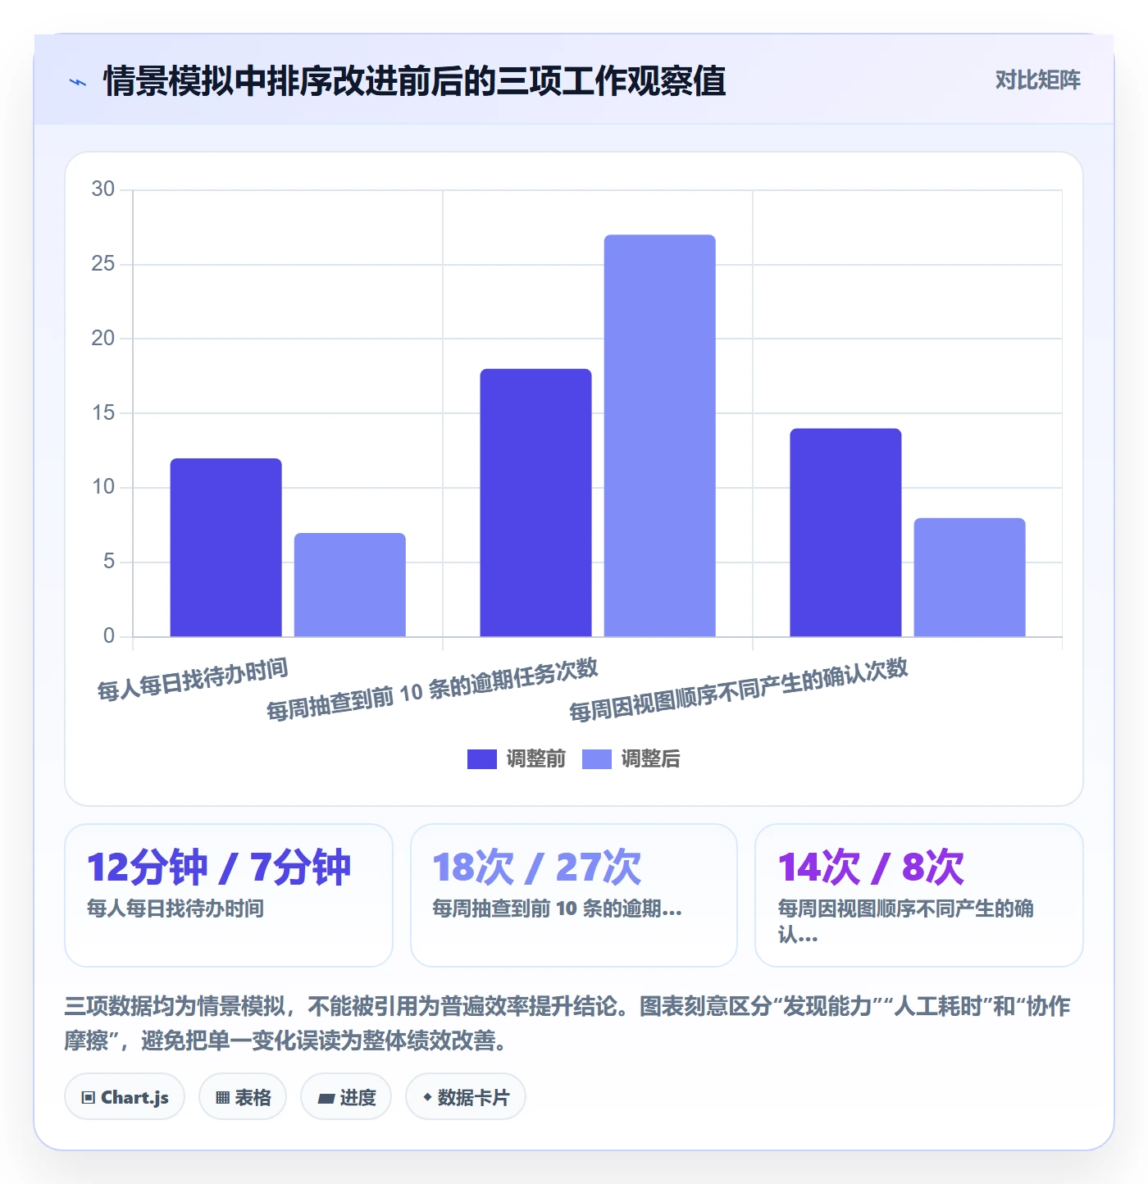Click the y-axis value 15
Screen dimensions: 1148x1184
[103, 412]
